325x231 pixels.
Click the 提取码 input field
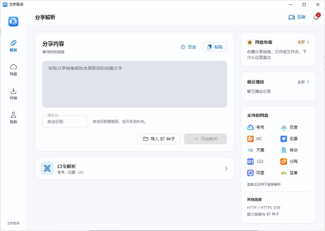coord(65,122)
